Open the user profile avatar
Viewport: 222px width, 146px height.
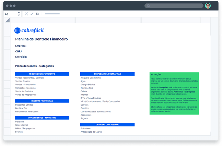coord(208,6)
